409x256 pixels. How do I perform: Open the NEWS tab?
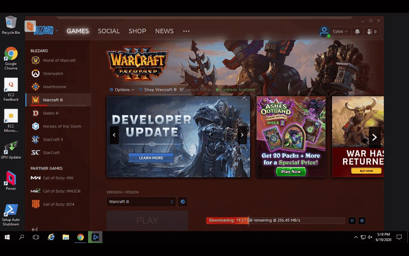164,31
